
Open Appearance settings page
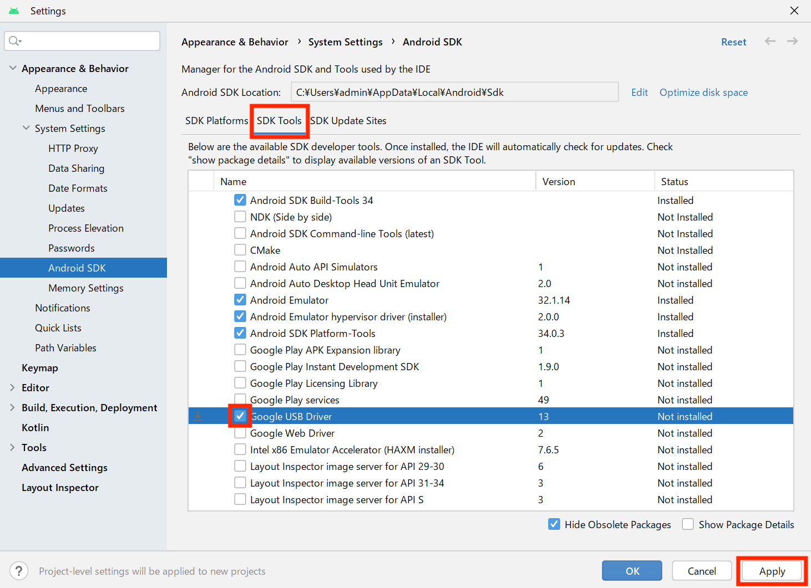[x=61, y=89]
